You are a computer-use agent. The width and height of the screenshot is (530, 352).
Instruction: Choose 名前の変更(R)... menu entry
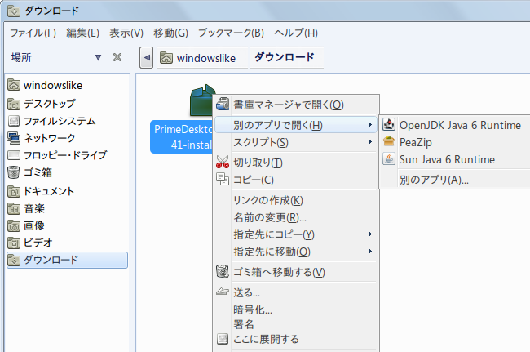coord(296,217)
